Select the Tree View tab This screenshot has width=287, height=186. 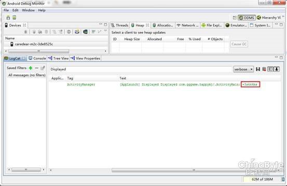pos(59,58)
